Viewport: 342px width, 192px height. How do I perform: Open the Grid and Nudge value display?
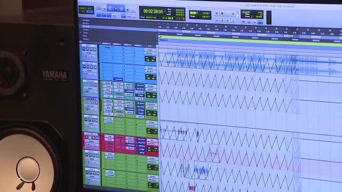(x=200, y=14)
